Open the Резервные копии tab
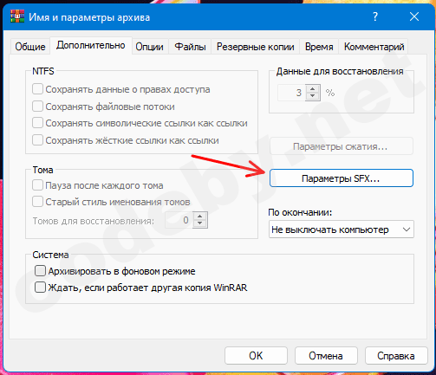This screenshot has height=375, width=436. point(256,47)
